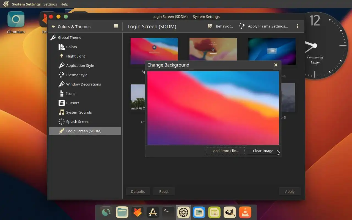Click the Global Theme paintbrush icon
This screenshot has height=220, width=352.
[x=53, y=37]
